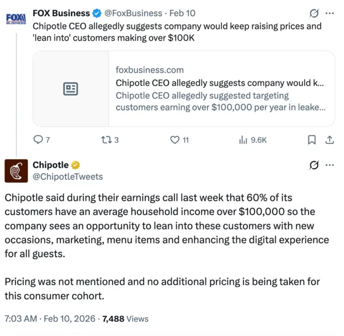This screenshot has width=344, height=336.
Task: Open Chipotle profile avatar
Action: click(16, 170)
